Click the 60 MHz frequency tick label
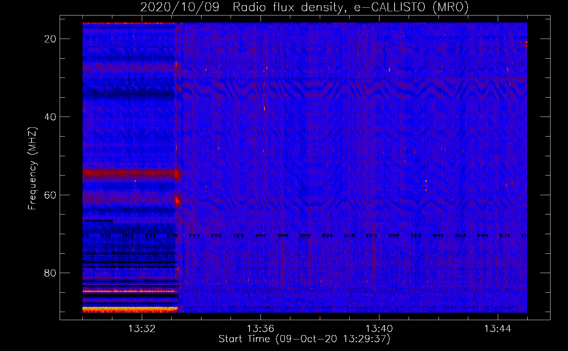Screen dimensions: 568x351 [x=50, y=195]
